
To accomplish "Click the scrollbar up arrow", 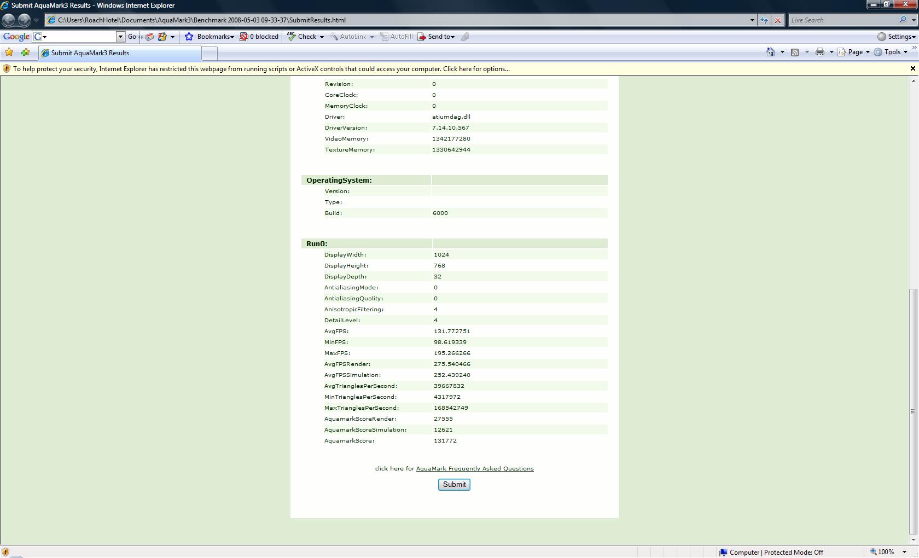I will tap(912, 81).
